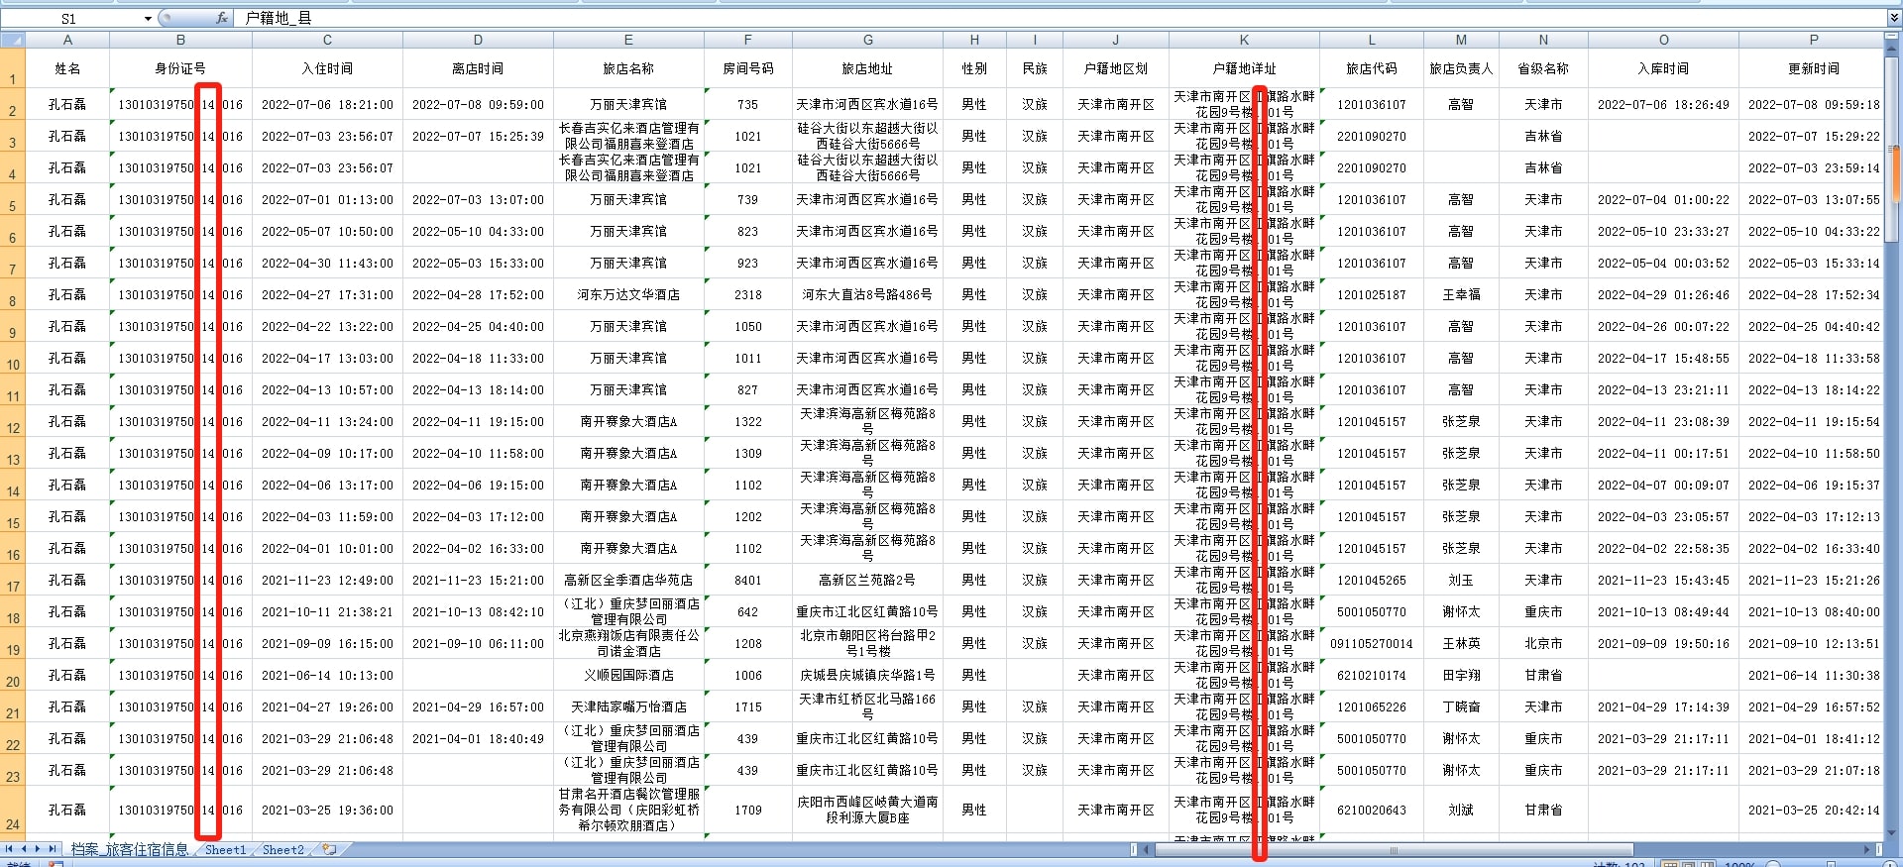Open the Name Box dropdown arrow

(148, 18)
